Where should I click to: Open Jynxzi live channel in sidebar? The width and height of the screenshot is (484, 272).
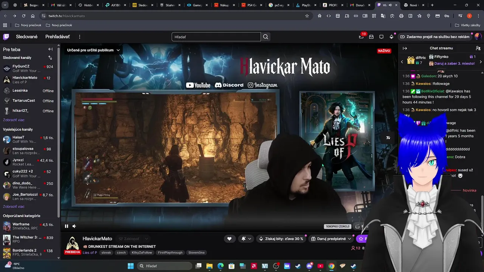click(29, 162)
